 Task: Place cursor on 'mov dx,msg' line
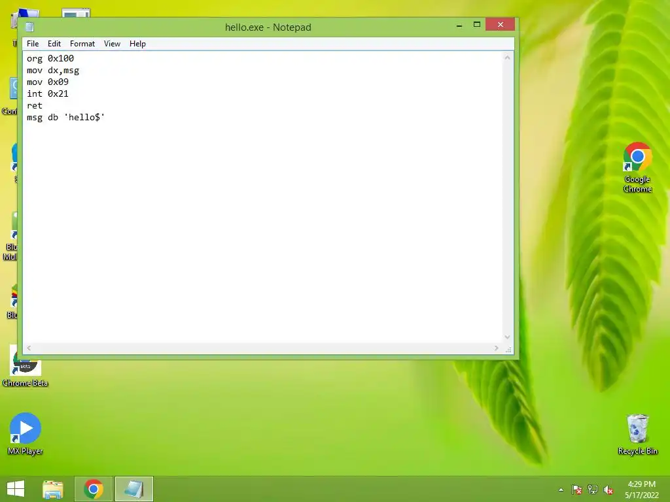click(53, 71)
